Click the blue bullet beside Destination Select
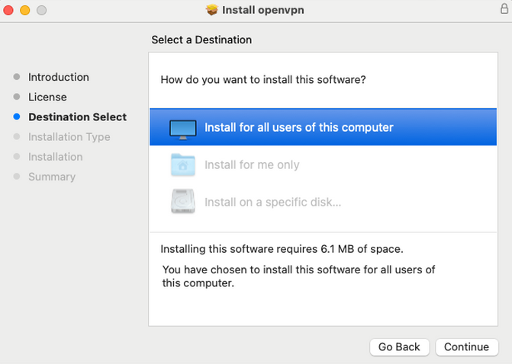 click(17, 117)
